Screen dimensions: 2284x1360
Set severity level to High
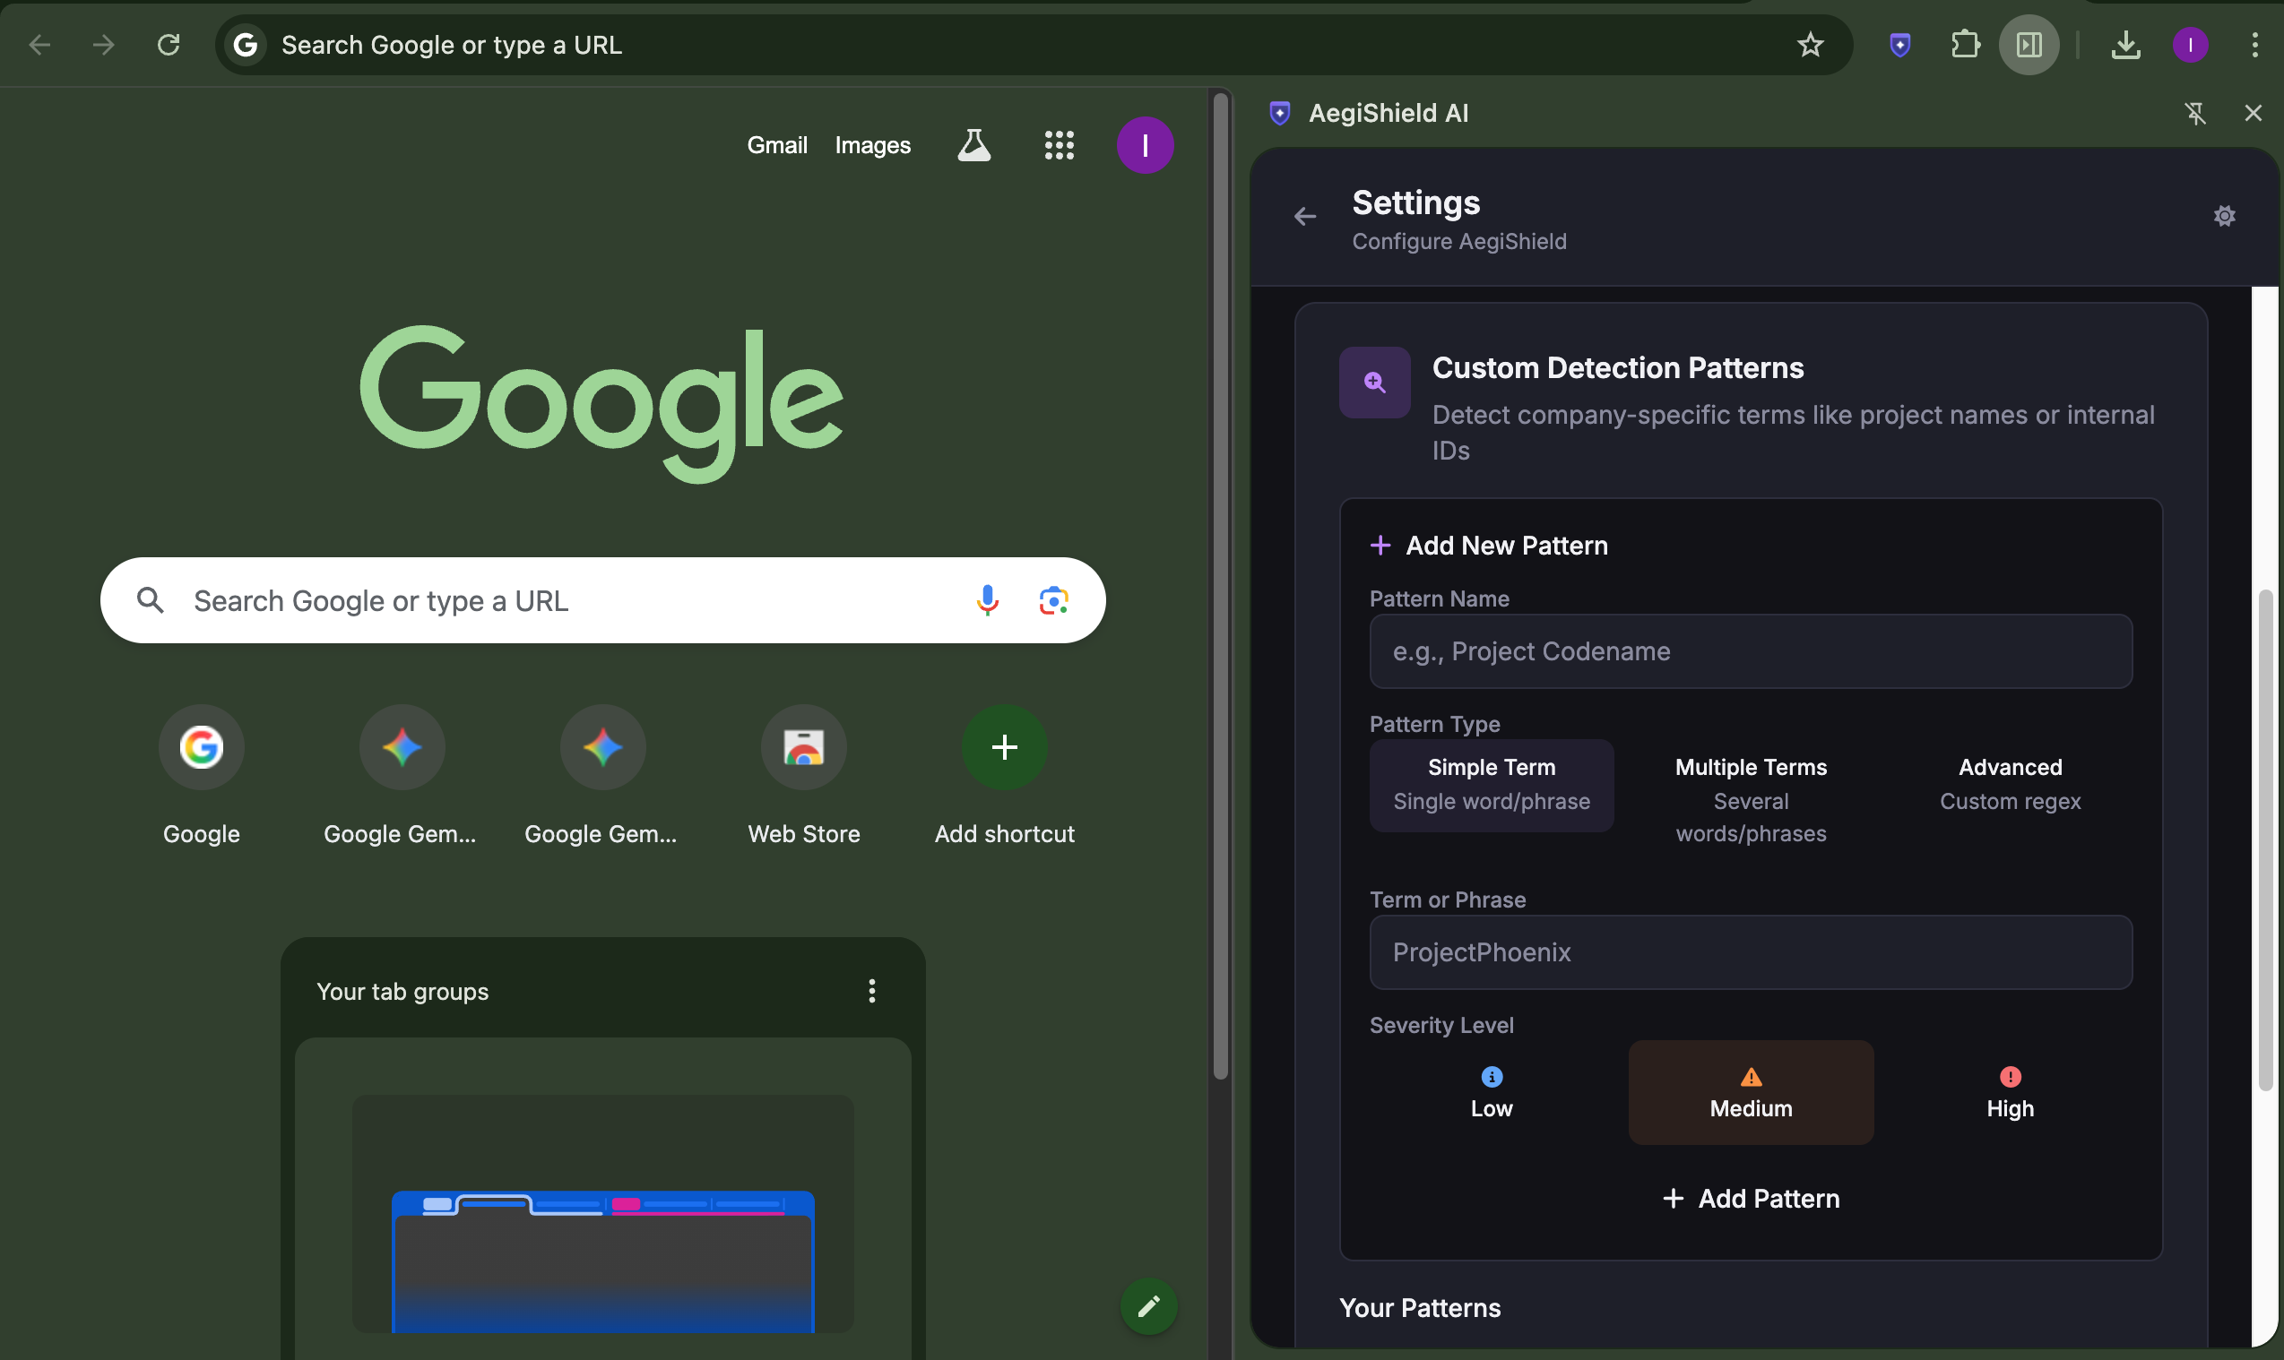2010,1091
